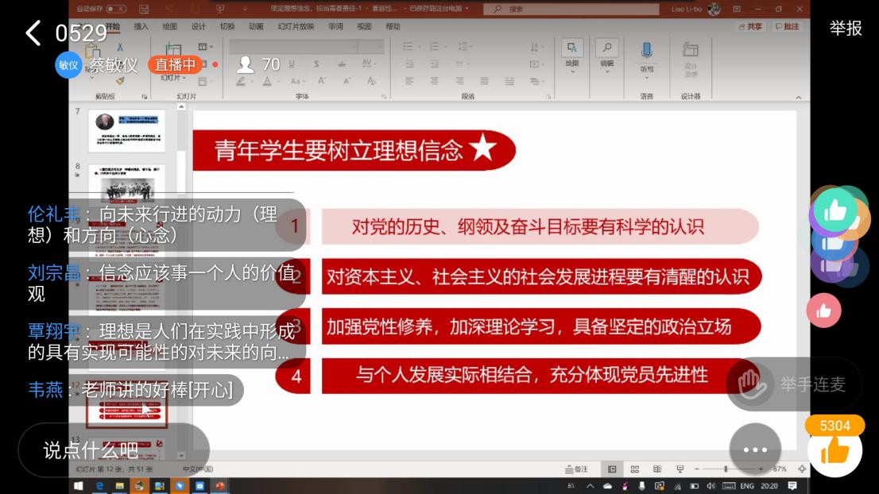Click the 举报 report link
879x494 pixels.
coord(846,28)
